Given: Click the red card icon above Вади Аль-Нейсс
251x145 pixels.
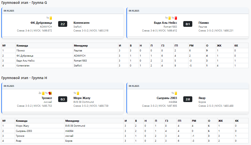Looking at the screenshot, I should [176, 18].
